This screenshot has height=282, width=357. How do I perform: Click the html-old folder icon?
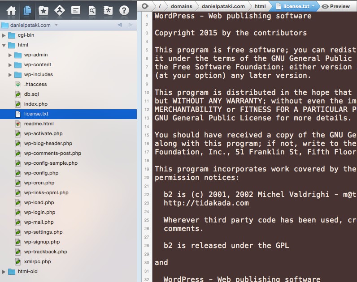(12, 272)
